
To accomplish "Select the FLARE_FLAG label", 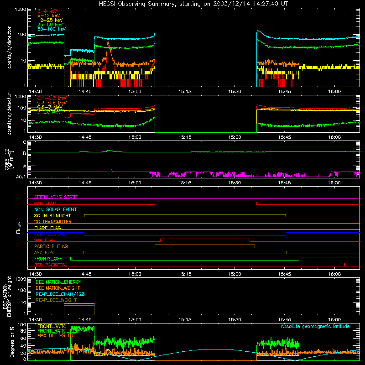I will pyautogui.click(x=47, y=228).
